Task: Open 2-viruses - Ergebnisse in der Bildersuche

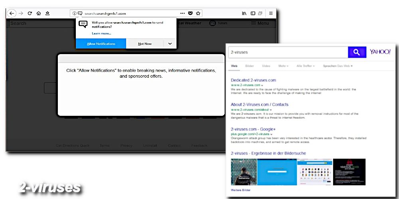Action: (268, 153)
